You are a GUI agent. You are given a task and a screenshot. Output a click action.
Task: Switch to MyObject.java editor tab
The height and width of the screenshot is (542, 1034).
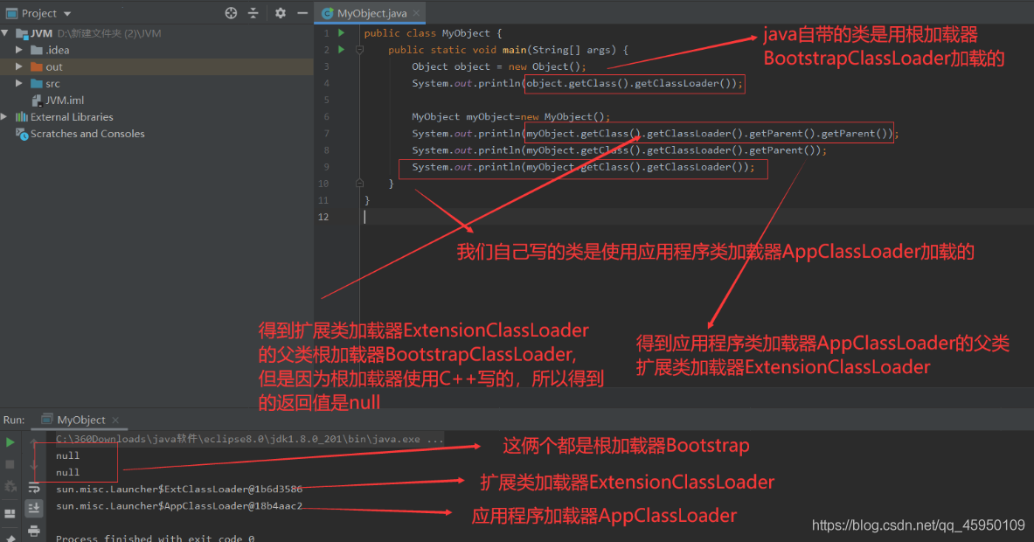click(371, 13)
